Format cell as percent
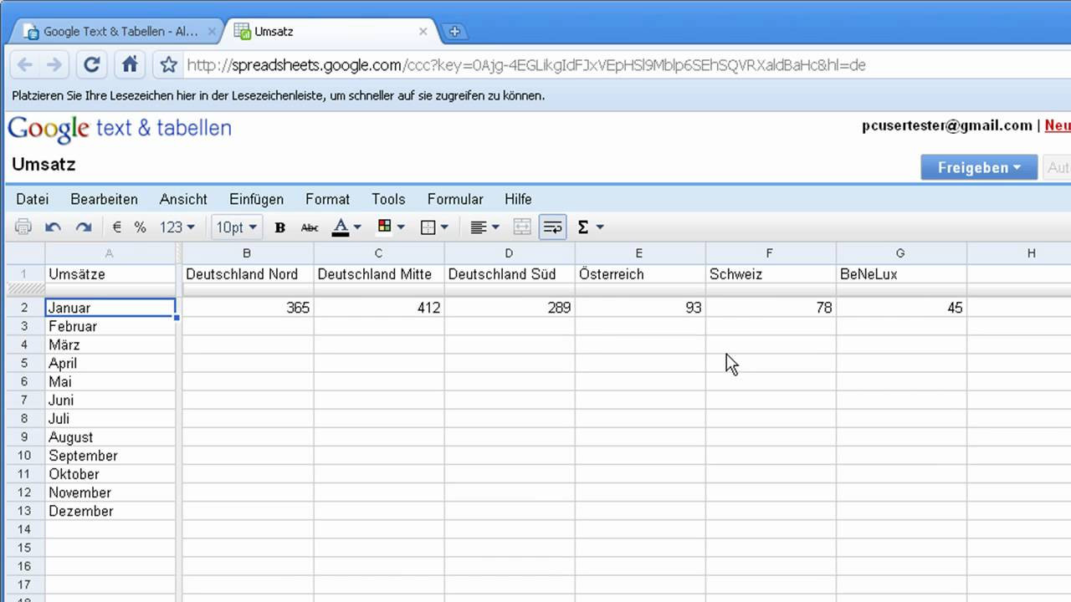 coord(140,227)
